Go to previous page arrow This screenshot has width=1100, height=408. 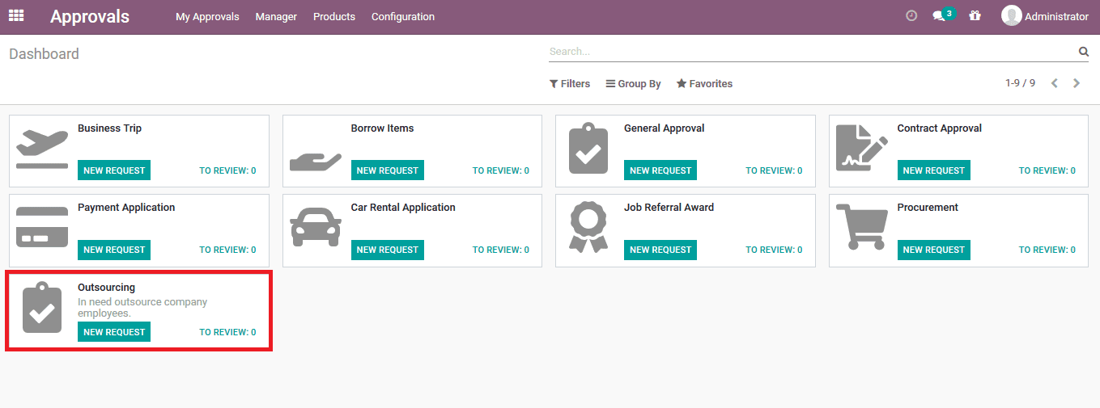(x=1055, y=83)
